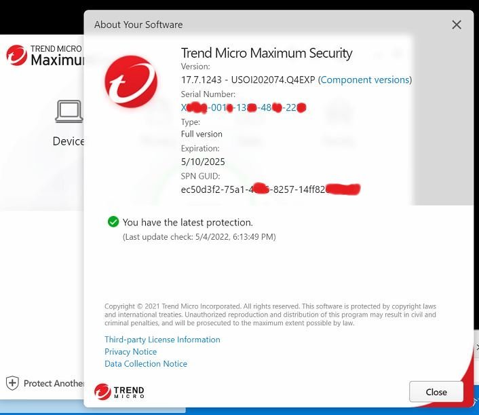Click the green latest protection checkmark icon

click(x=113, y=221)
